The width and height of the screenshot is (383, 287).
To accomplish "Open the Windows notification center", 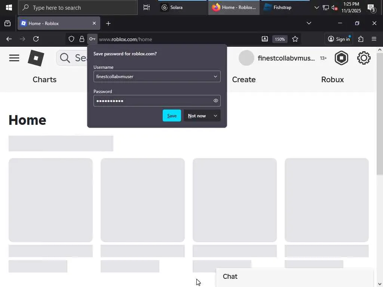I will coord(371,8).
